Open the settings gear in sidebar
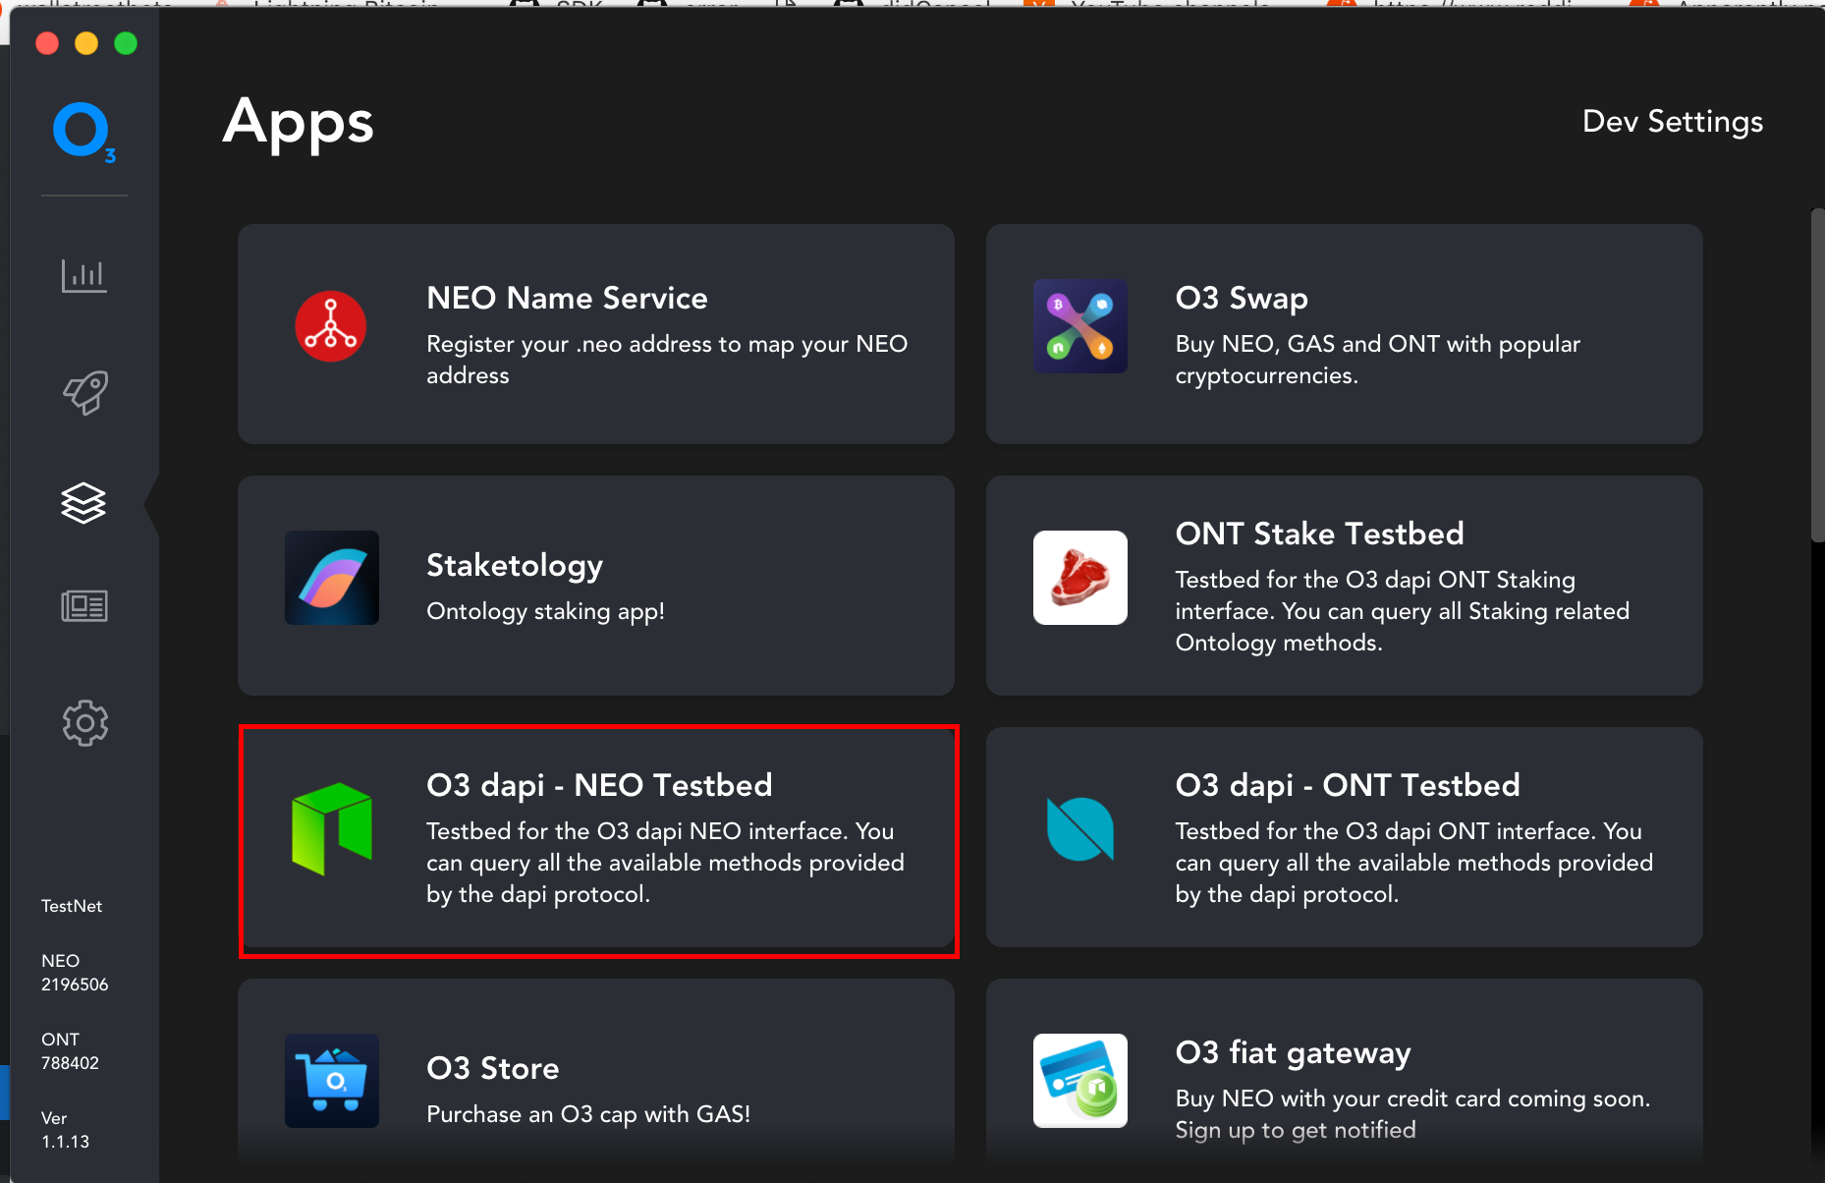Screen dimensions: 1825x1183 point(85,723)
